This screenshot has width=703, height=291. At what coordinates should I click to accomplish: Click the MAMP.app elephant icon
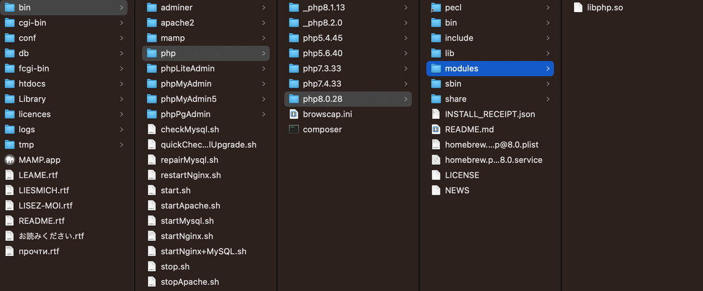point(9,160)
